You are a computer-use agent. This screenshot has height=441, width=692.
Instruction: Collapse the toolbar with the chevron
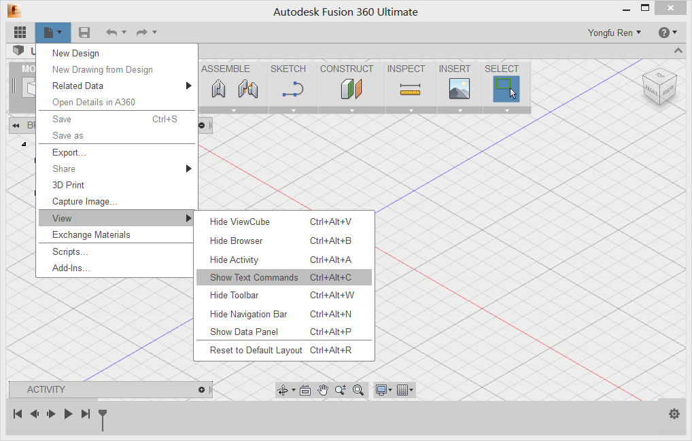coord(678,51)
